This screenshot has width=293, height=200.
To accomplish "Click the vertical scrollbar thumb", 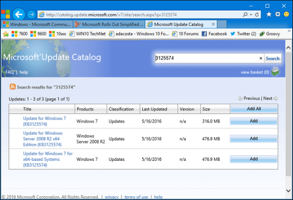I will pyautogui.click(x=288, y=114).
